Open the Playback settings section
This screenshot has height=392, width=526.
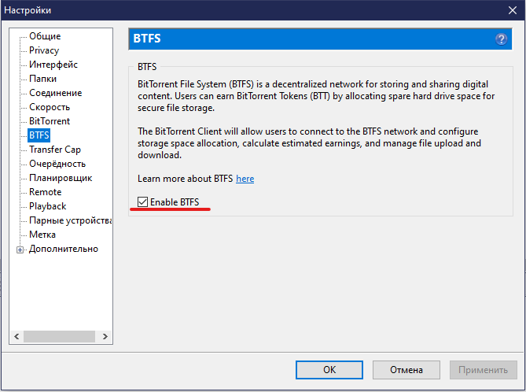coord(48,206)
